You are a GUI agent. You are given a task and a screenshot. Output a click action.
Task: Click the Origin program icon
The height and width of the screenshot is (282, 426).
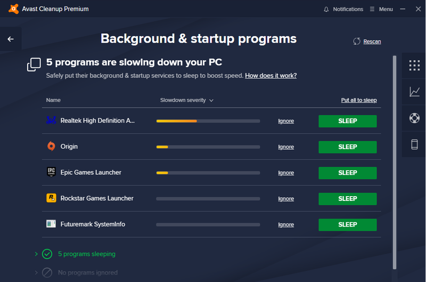pyautogui.click(x=51, y=147)
